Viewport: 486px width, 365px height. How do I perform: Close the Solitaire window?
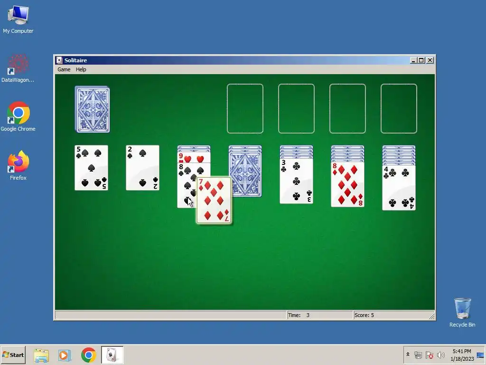(x=430, y=60)
